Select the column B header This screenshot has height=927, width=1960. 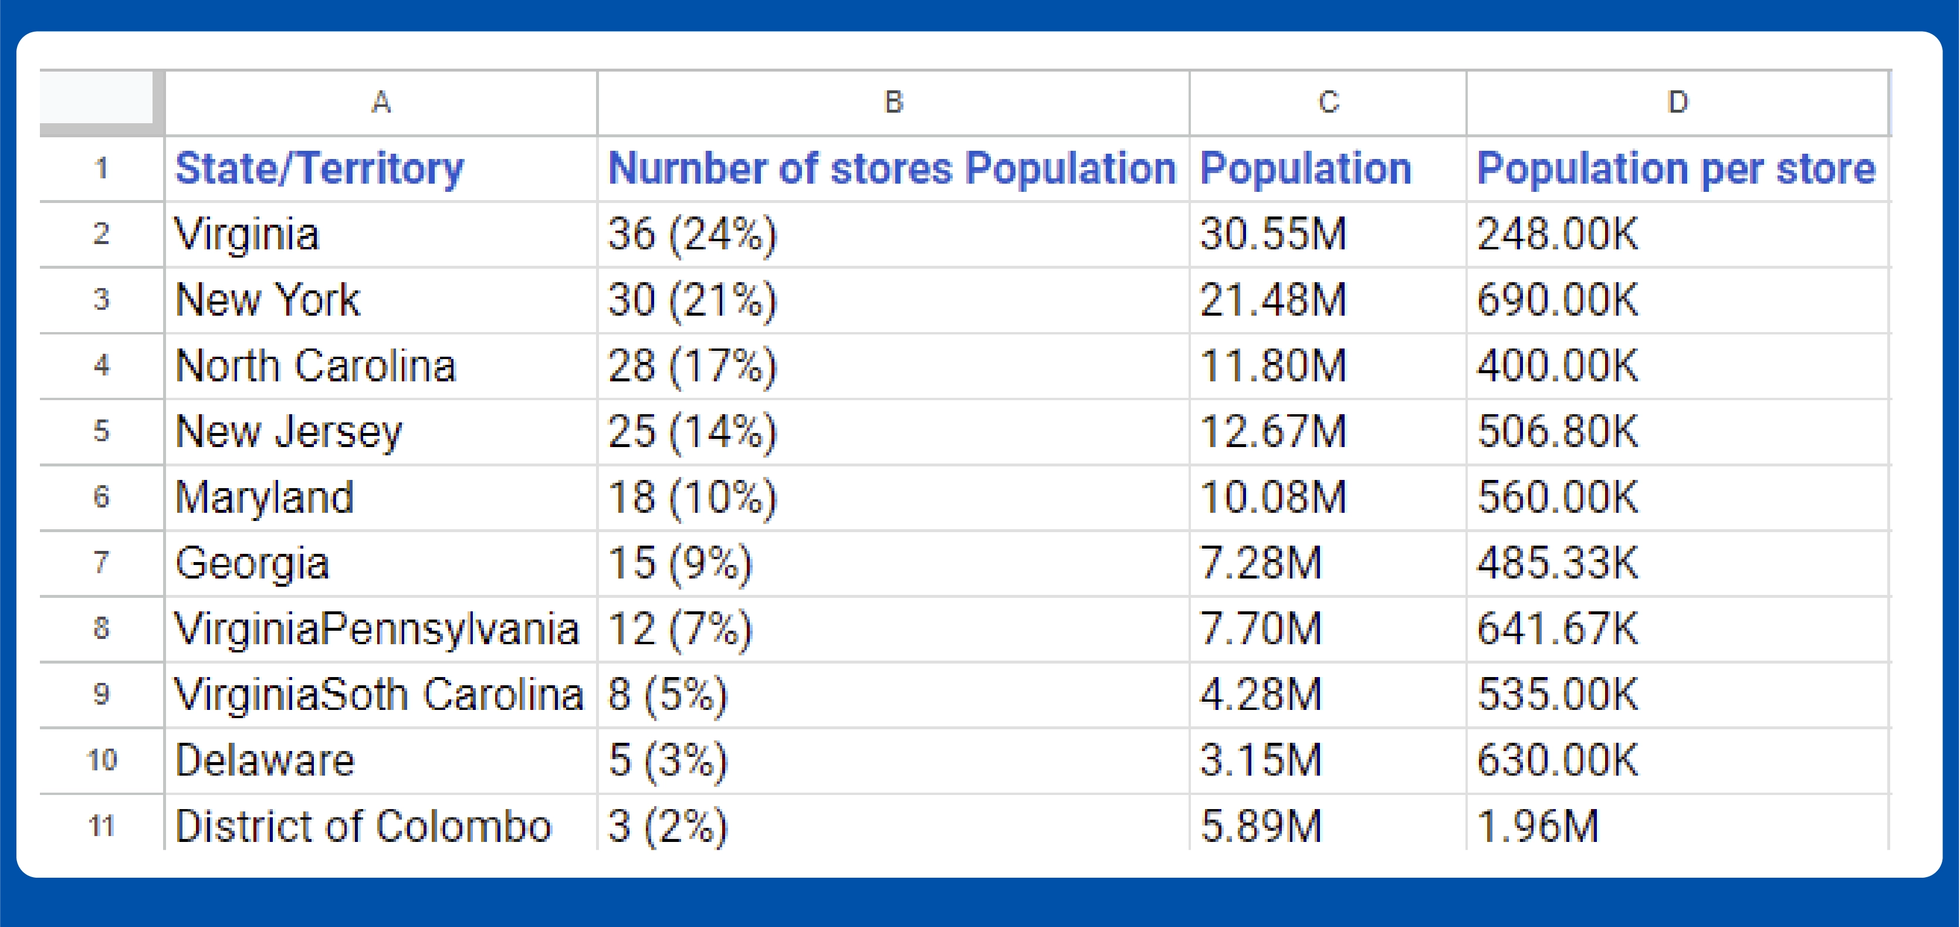point(894,103)
